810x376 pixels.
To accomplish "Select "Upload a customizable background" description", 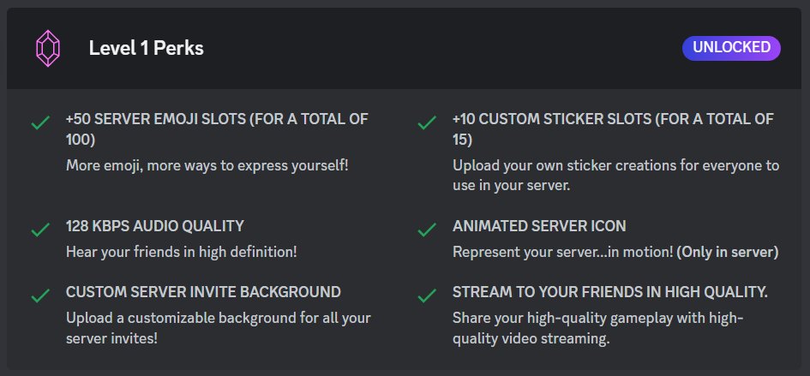I will [x=219, y=328].
